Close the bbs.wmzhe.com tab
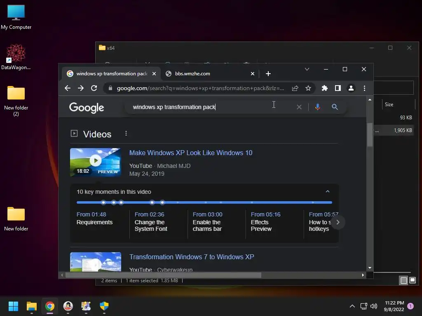This screenshot has height=316, width=422. coord(253,74)
